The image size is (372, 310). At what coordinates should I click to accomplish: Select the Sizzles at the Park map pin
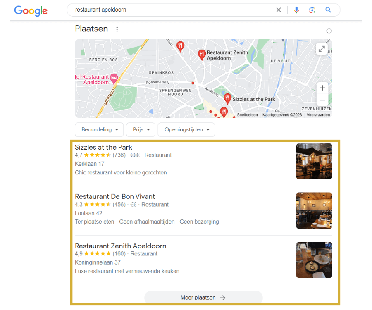pyautogui.click(x=227, y=99)
